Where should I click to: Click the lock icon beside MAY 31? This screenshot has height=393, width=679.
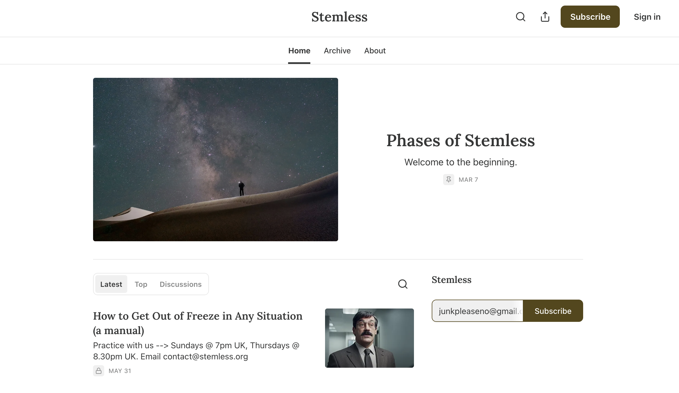click(99, 371)
